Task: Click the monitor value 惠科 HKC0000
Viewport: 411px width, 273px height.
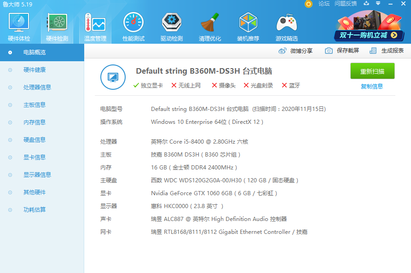Action: (187, 206)
